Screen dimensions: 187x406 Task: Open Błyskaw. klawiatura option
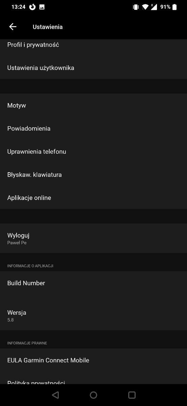click(93, 174)
